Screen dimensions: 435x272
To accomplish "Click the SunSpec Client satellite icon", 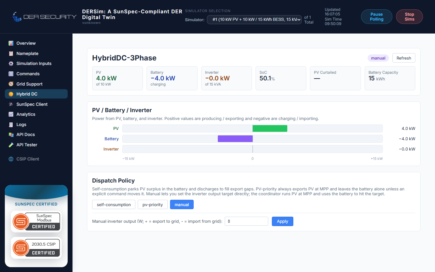I will coord(11,104).
